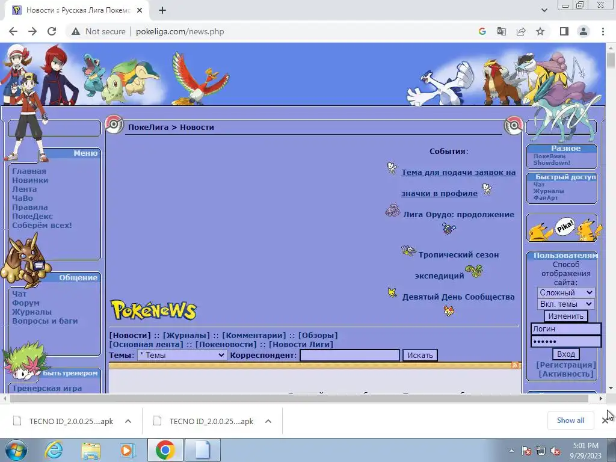The image size is (616, 462).
Task: Open [Покеновости] feed link
Action: tap(226, 345)
